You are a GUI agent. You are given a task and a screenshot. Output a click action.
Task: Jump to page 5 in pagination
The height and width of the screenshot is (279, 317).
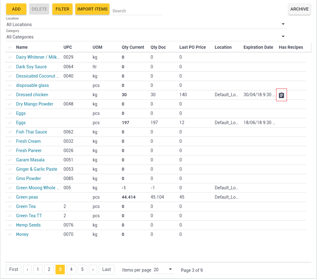coord(82,269)
